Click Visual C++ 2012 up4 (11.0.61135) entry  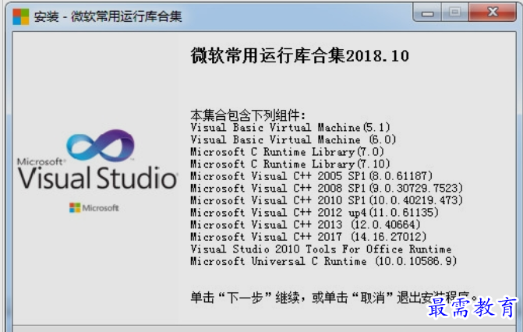click(314, 213)
